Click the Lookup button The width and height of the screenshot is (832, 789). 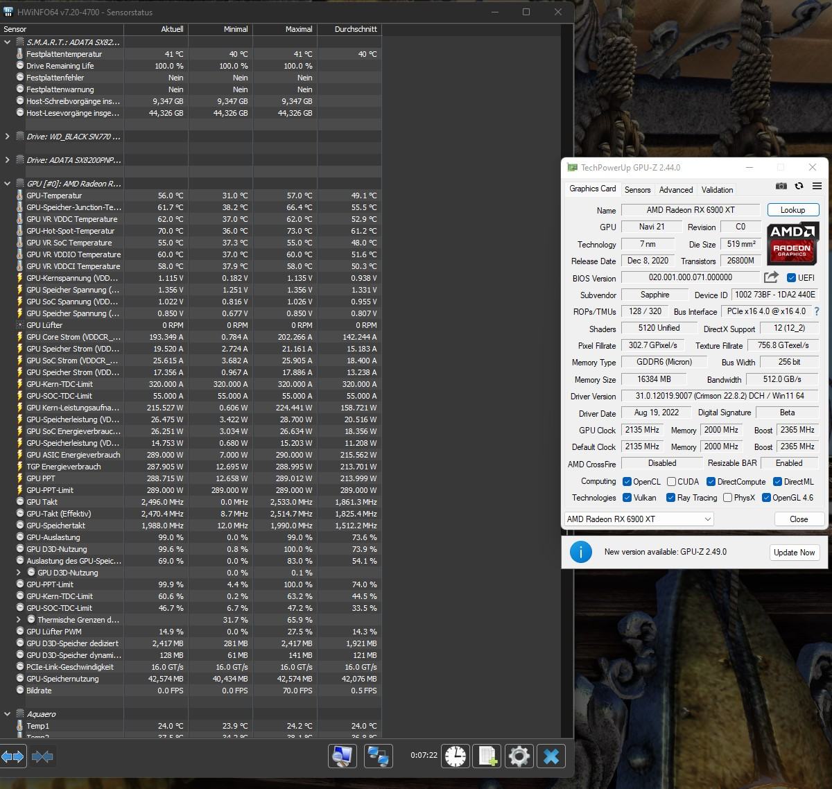tap(792, 210)
